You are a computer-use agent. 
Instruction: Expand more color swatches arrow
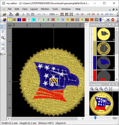(x=103, y=20)
